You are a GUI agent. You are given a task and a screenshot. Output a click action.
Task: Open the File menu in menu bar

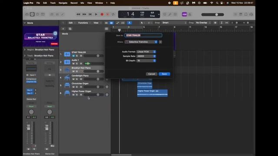click(x=38, y=3)
